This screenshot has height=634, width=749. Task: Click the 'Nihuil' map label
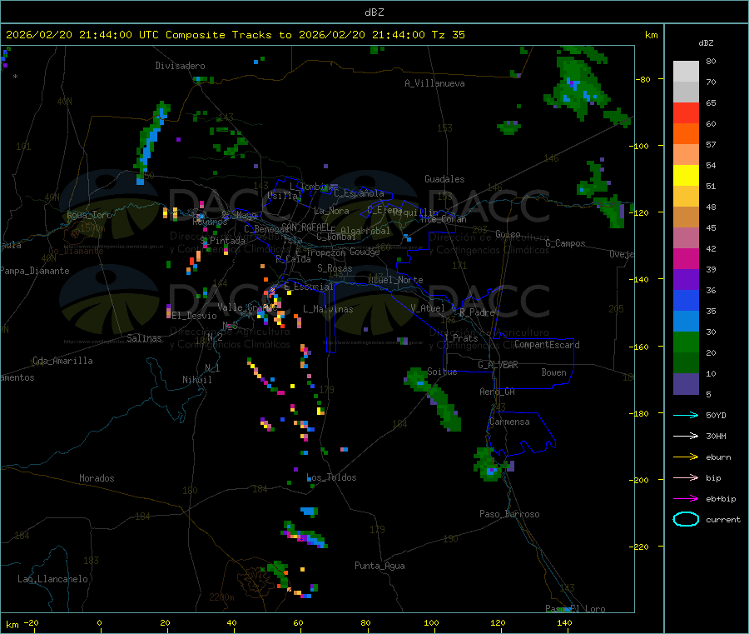[x=196, y=380]
